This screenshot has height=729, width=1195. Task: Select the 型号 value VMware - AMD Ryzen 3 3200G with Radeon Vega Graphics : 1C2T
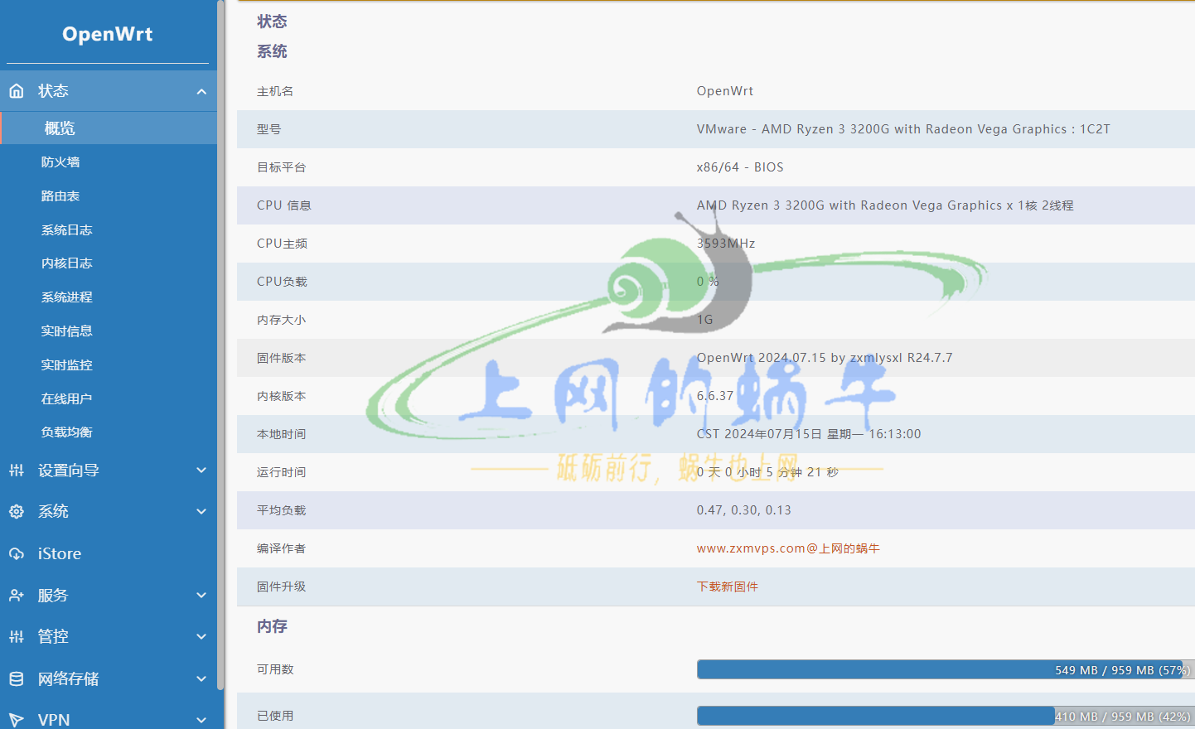[903, 129]
